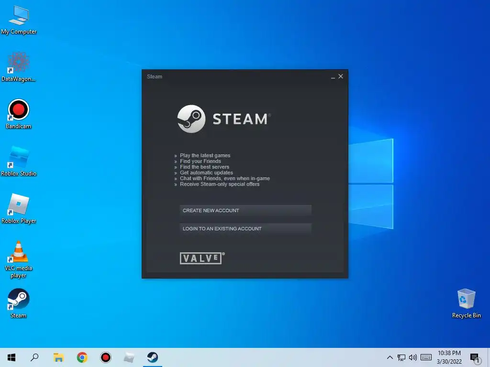This screenshot has height=367, width=490.
Task: Minimize the Steam window
Action: 333,77
